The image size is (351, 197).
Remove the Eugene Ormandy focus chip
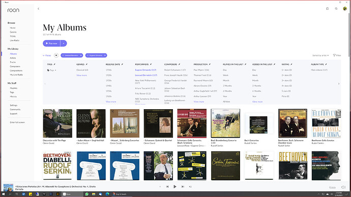pyautogui.click(x=105, y=55)
